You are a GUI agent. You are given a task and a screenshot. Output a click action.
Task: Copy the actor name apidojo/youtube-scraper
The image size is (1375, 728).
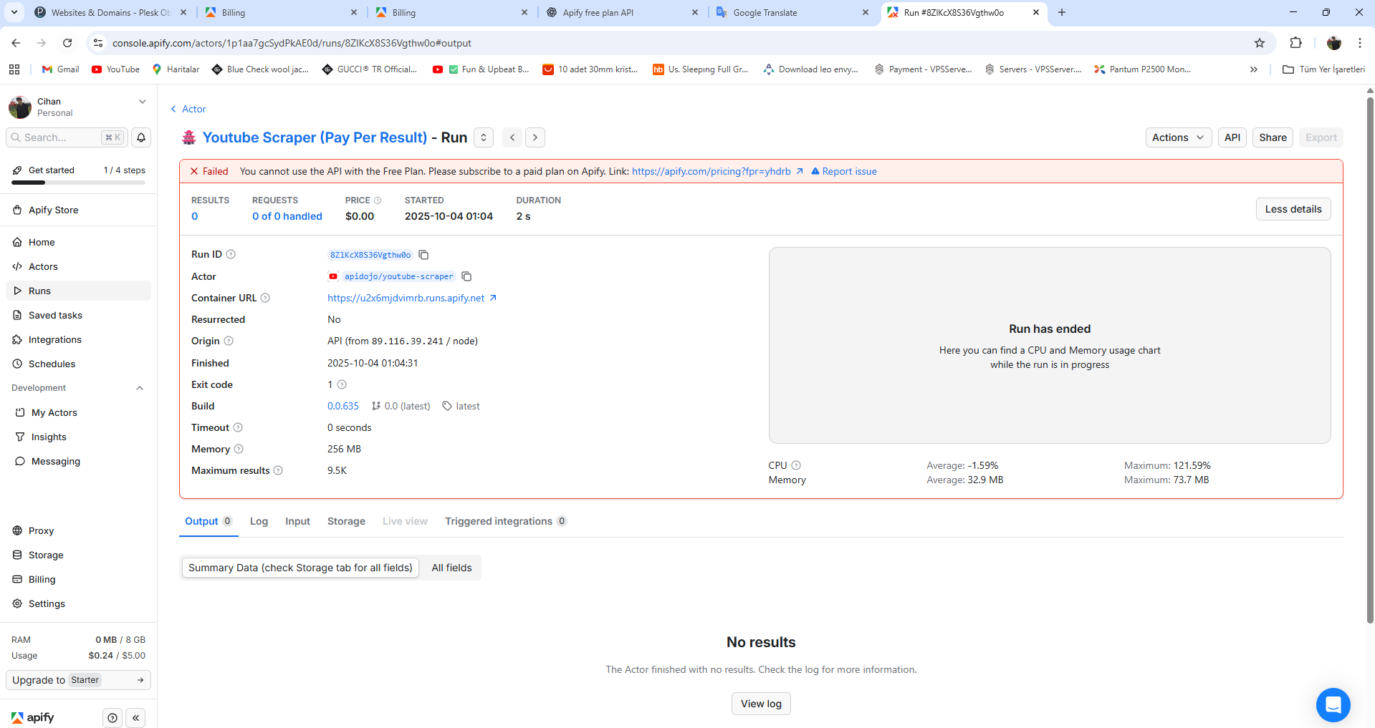tap(466, 276)
